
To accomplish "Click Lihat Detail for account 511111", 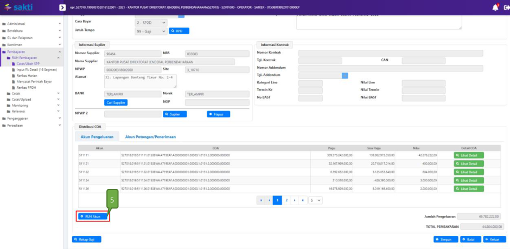I will (x=469, y=155).
